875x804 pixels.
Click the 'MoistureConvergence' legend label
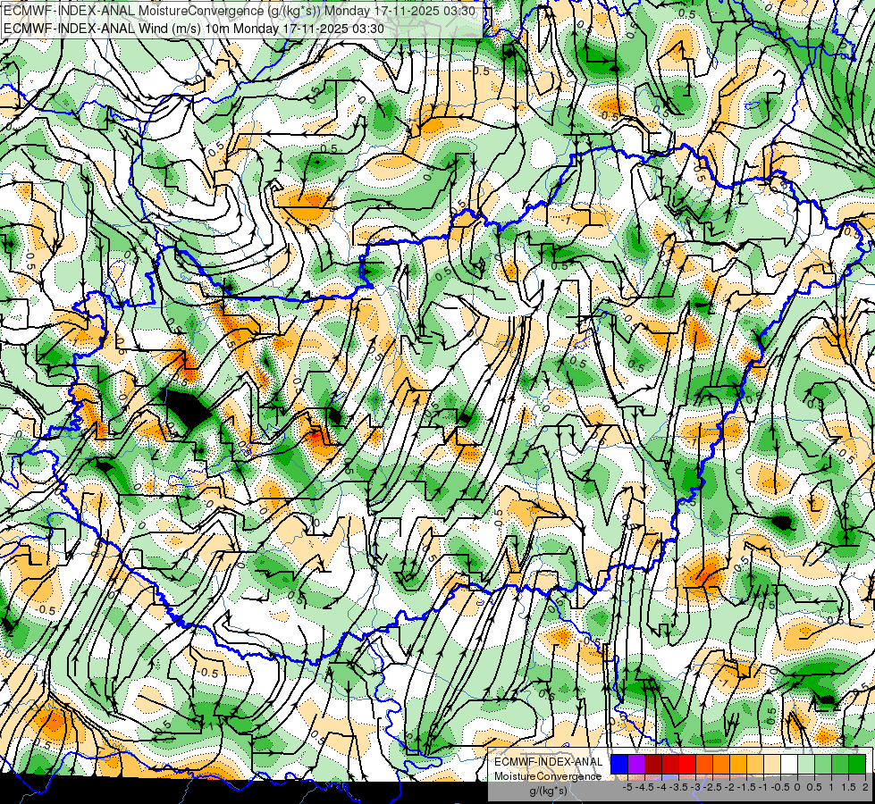[548, 776]
